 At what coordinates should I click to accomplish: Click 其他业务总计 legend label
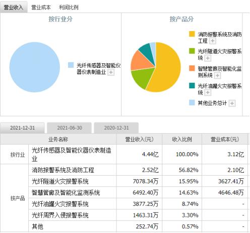click(x=212, y=103)
